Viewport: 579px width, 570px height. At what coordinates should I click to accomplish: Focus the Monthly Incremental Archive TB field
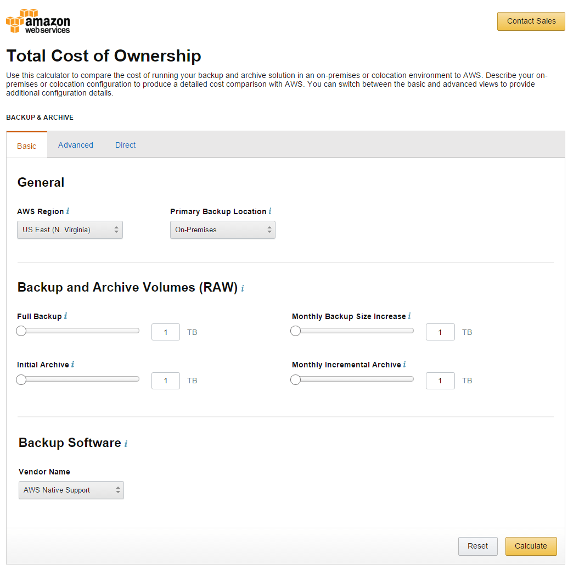(x=440, y=381)
